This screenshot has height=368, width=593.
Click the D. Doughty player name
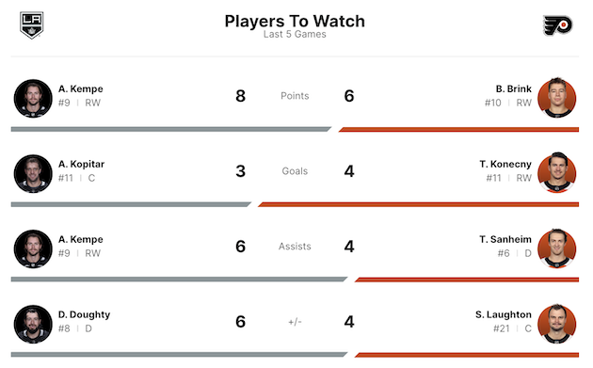point(84,314)
